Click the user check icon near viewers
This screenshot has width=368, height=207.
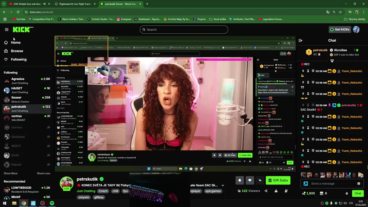pyautogui.click(x=286, y=191)
